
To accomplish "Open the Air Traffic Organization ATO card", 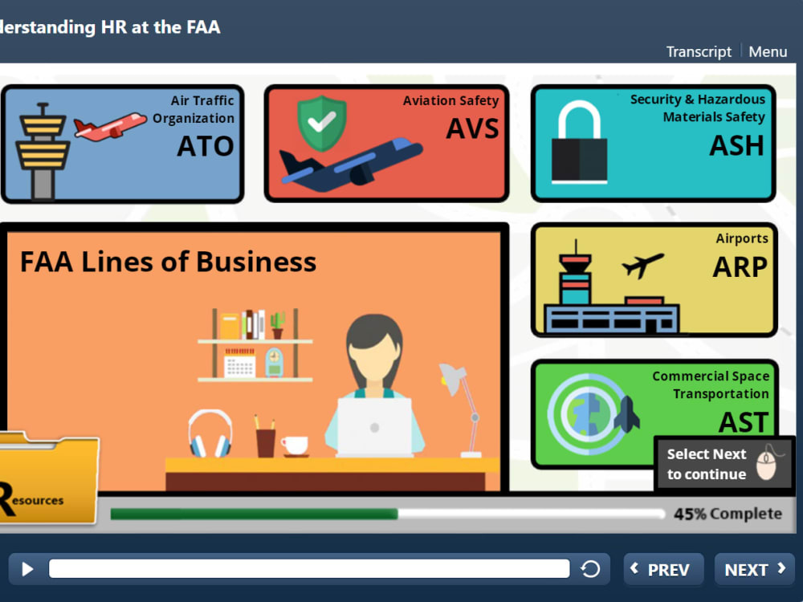I will 122,144.
